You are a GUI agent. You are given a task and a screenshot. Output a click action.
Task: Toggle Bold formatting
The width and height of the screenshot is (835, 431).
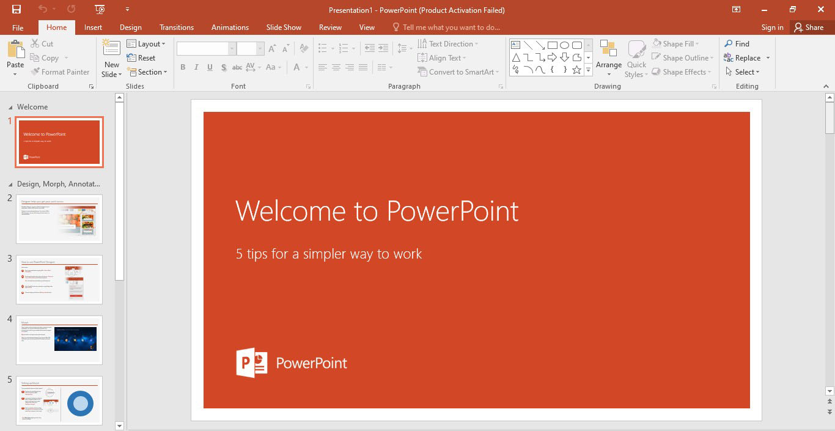pos(182,67)
